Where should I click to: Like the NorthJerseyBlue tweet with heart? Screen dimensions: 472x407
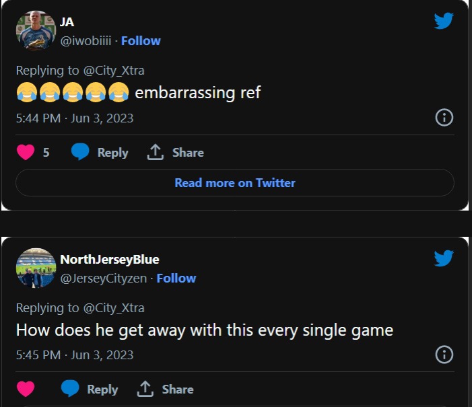tap(26, 390)
